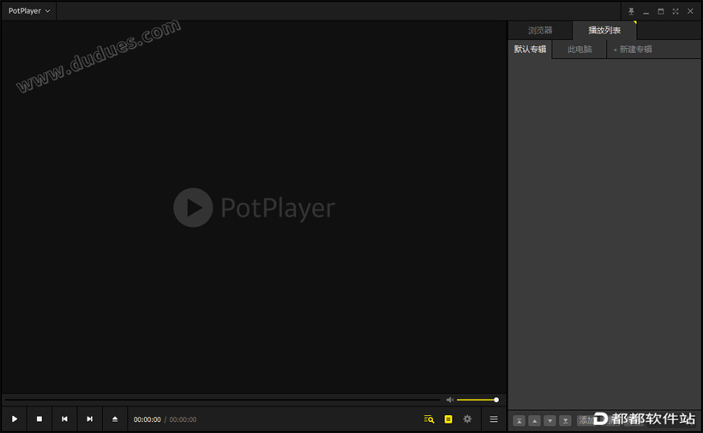Adjust the yellow volume slider
Screen dimensions: 703x433
[477, 400]
